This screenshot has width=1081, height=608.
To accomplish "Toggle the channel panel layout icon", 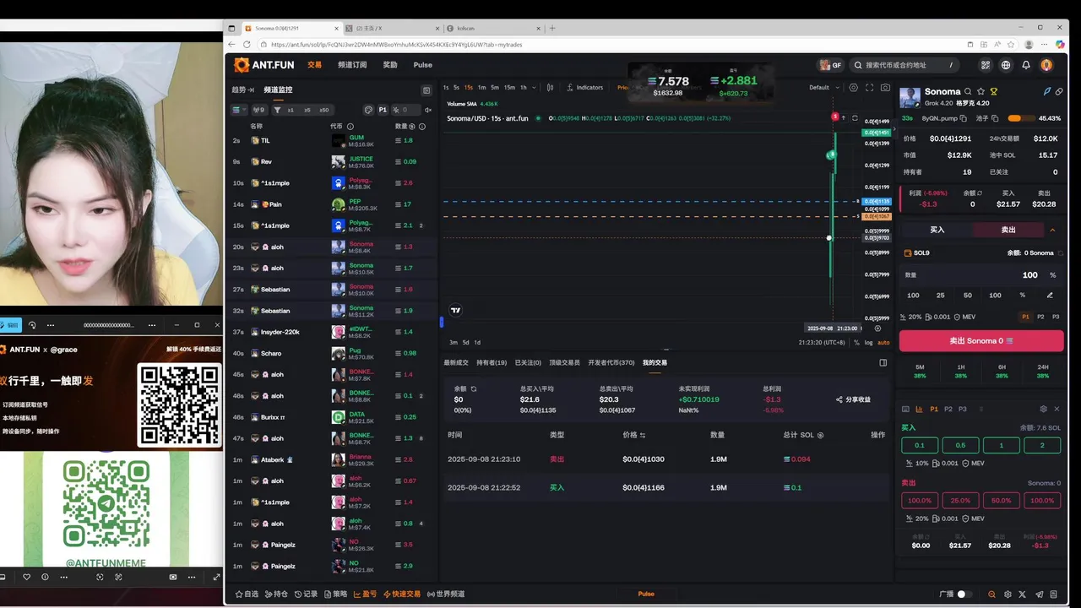I will pos(426,90).
